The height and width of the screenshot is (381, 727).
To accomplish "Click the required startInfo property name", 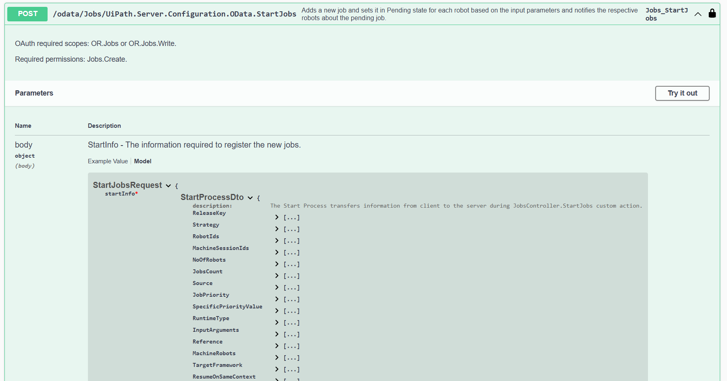I will [x=121, y=194].
